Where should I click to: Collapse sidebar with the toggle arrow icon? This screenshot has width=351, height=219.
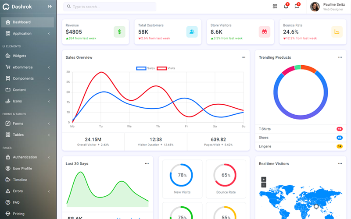pyautogui.click(x=50, y=7)
